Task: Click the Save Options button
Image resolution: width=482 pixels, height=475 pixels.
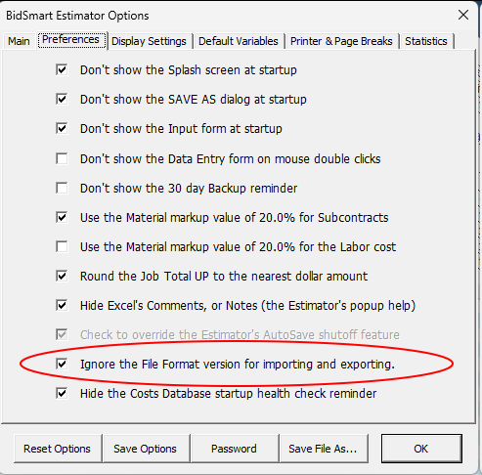Action: [145, 449]
